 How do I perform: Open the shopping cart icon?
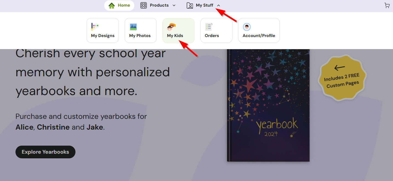tap(387, 5)
